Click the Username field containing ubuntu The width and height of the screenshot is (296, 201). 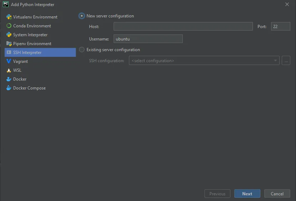(x=148, y=39)
